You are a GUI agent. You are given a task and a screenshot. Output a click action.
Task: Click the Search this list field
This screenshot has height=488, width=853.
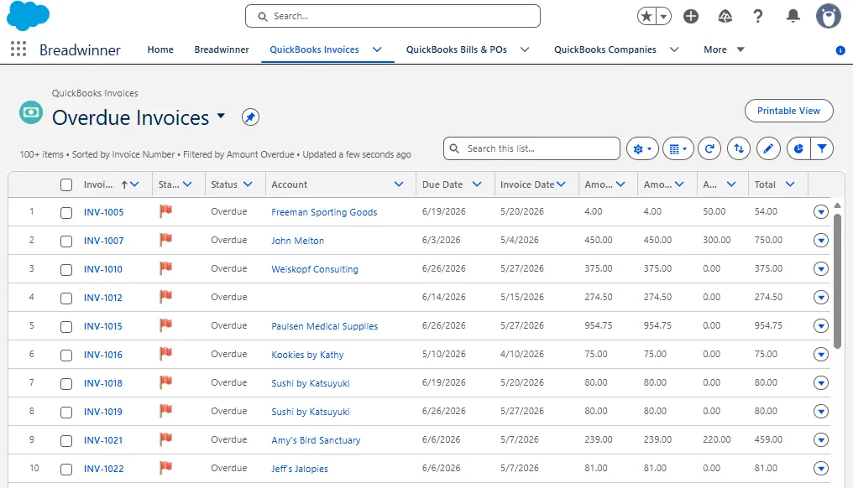click(x=532, y=148)
